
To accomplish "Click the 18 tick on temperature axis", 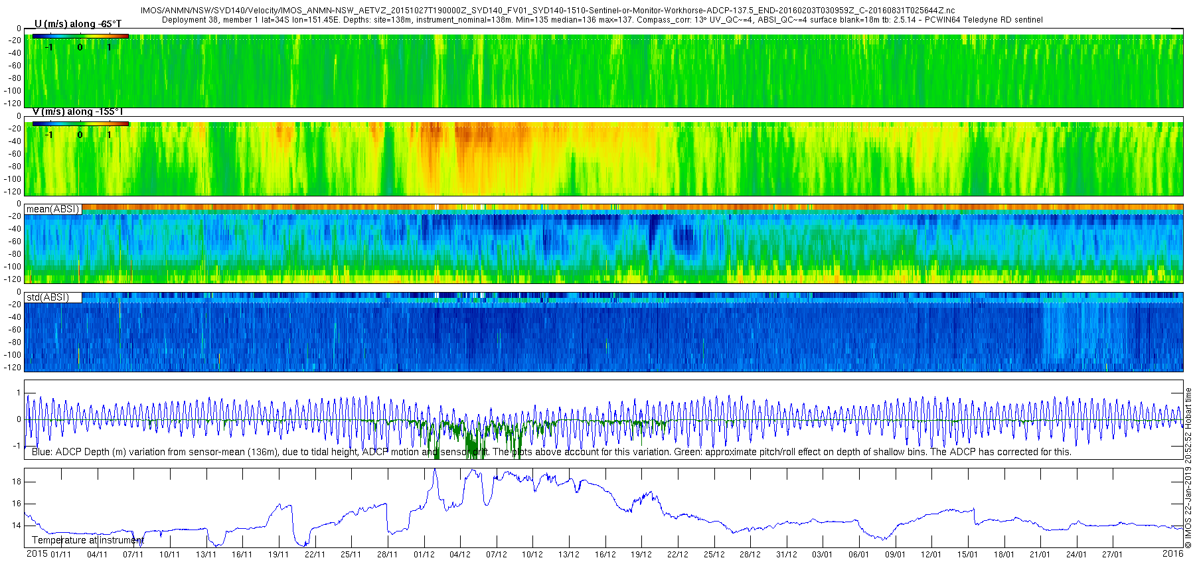I will [17, 482].
